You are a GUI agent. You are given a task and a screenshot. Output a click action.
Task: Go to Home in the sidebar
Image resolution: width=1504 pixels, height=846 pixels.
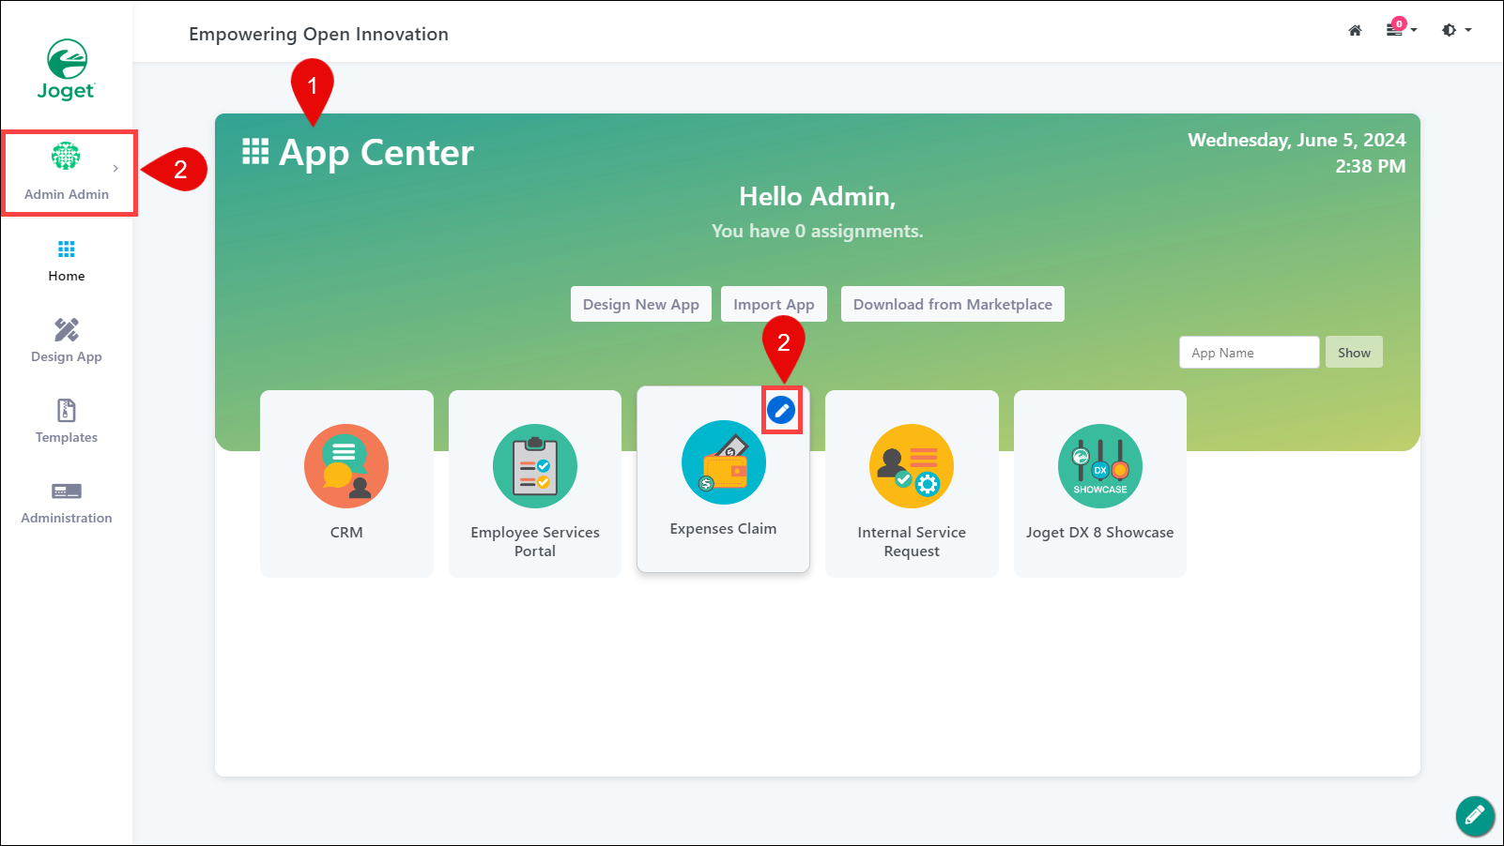click(67, 261)
